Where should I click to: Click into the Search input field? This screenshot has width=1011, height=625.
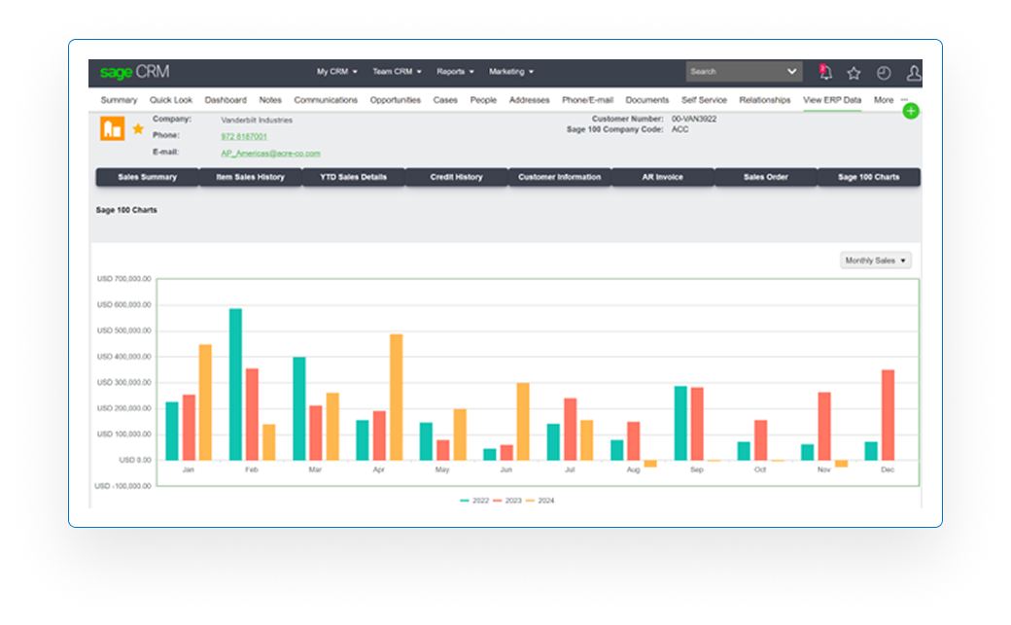[x=734, y=72]
